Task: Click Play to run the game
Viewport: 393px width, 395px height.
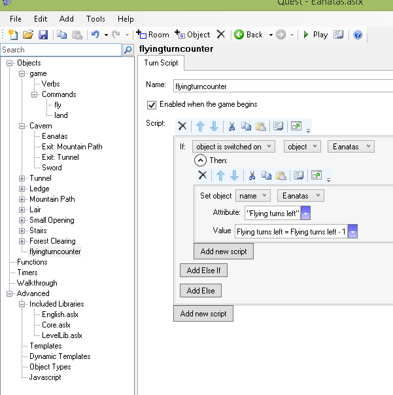Action: coord(315,35)
